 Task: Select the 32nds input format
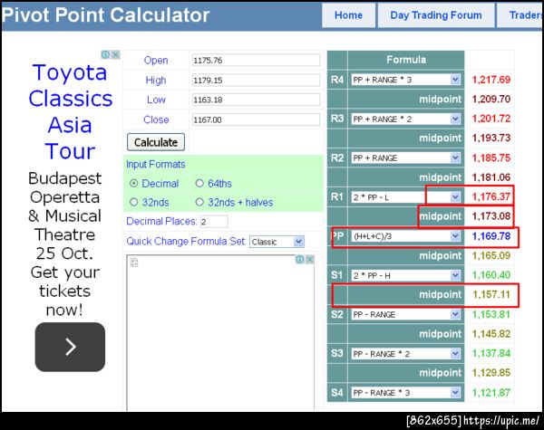pos(133,202)
